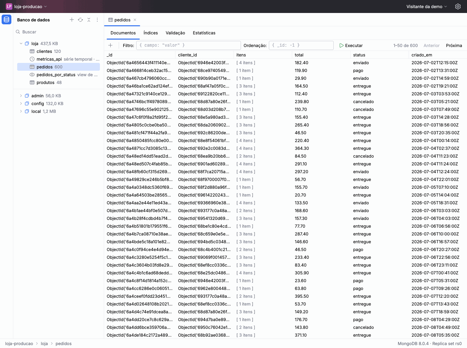Click the LP workspace logo

pyautogui.click(x=9, y=6)
